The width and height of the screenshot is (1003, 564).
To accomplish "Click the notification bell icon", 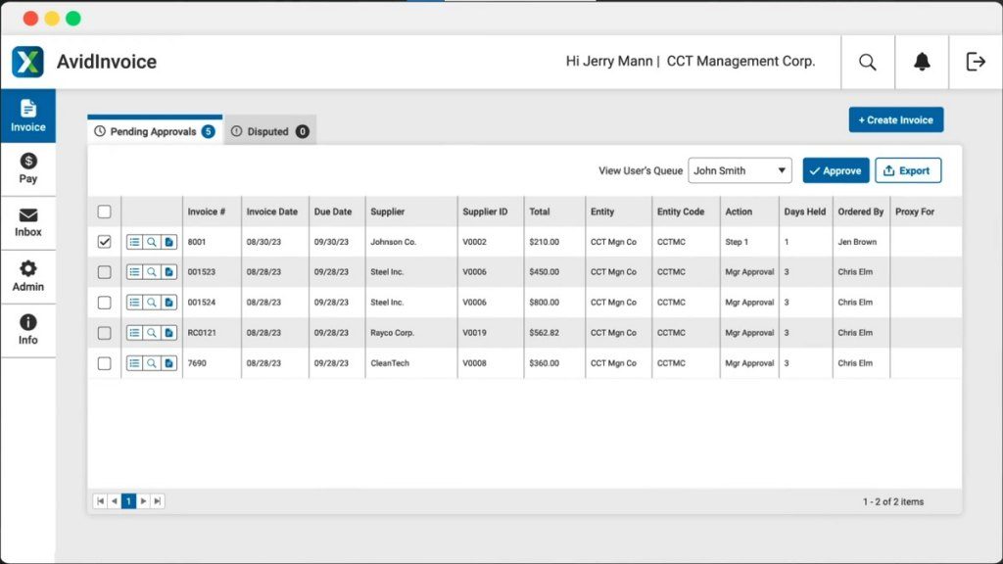I will pyautogui.click(x=921, y=61).
